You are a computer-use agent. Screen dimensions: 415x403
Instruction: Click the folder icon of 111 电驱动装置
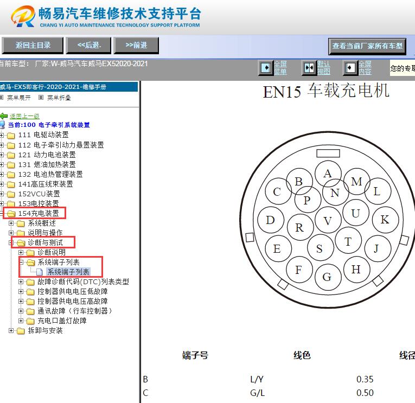pos(11,136)
